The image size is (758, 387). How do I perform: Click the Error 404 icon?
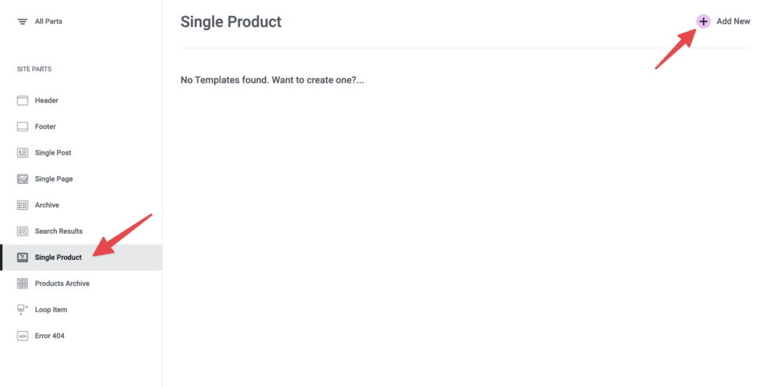coord(22,336)
